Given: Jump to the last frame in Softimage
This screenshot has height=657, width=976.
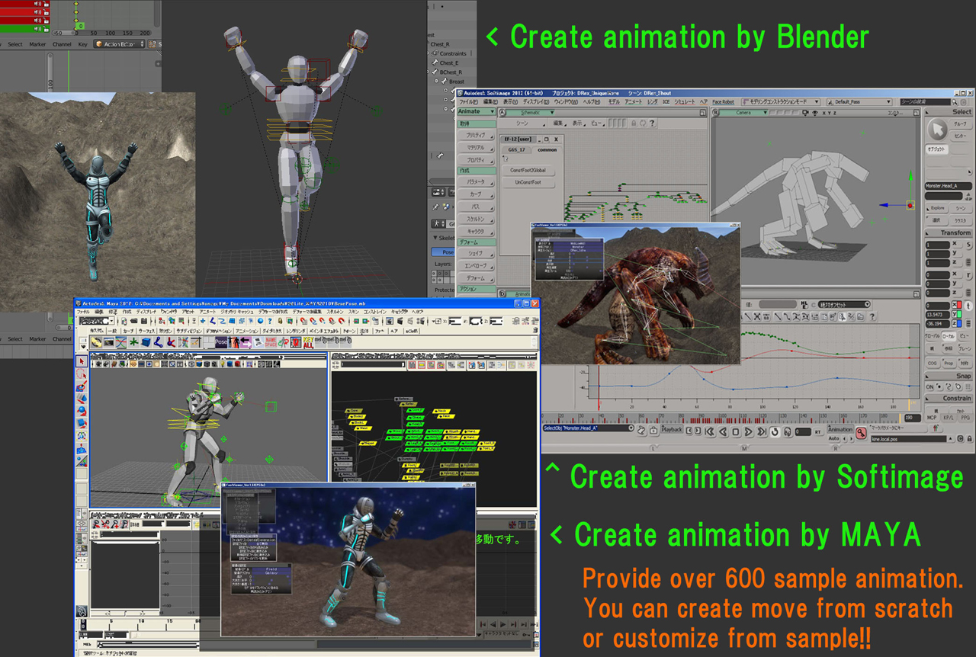Looking at the screenshot, I should [x=762, y=431].
